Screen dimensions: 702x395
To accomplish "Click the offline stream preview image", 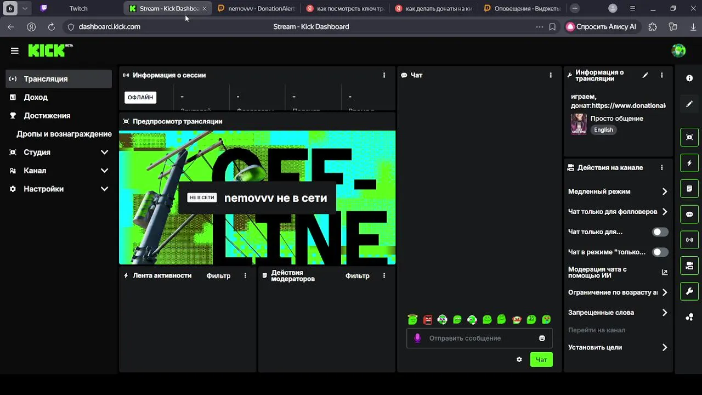I will click(257, 198).
